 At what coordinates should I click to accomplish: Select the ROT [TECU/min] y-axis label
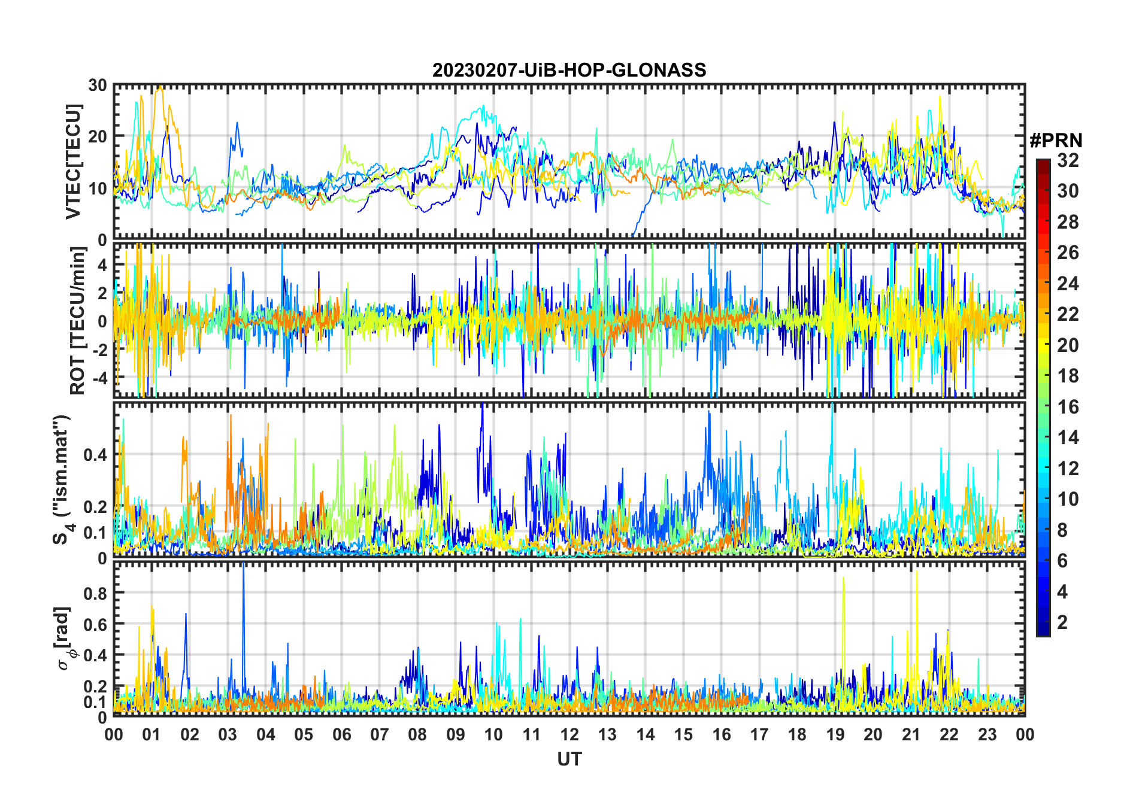click(x=78, y=320)
